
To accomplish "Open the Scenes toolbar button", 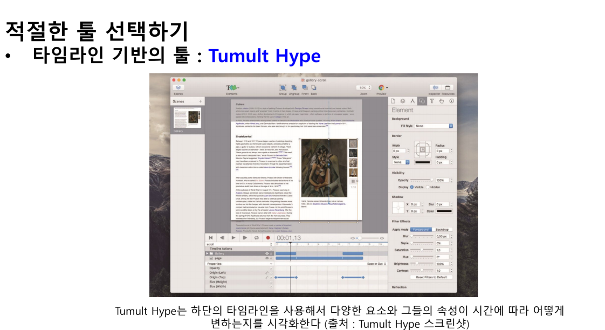I will click(178, 87).
